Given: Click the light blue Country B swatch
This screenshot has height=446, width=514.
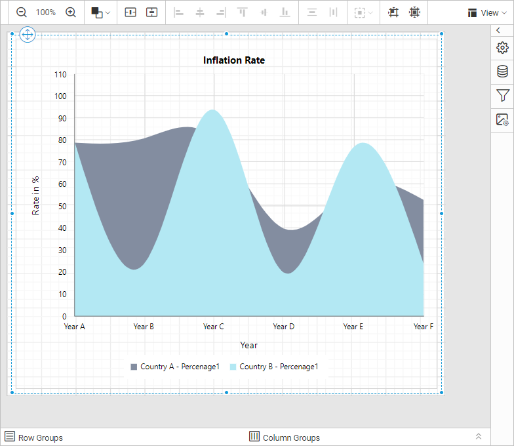Looking at the screenshot, I should (233, 367).
